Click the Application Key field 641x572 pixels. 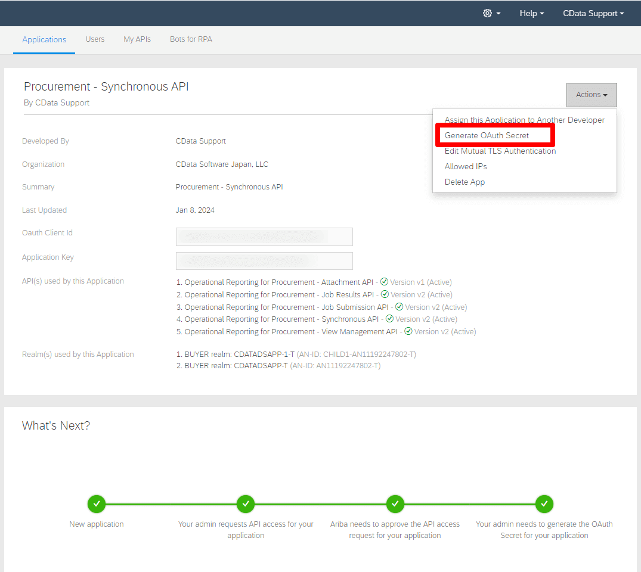[264, 261]
